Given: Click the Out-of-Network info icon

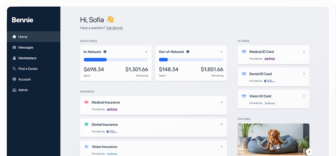Looking at the screenshot, I should coord(188,52).
